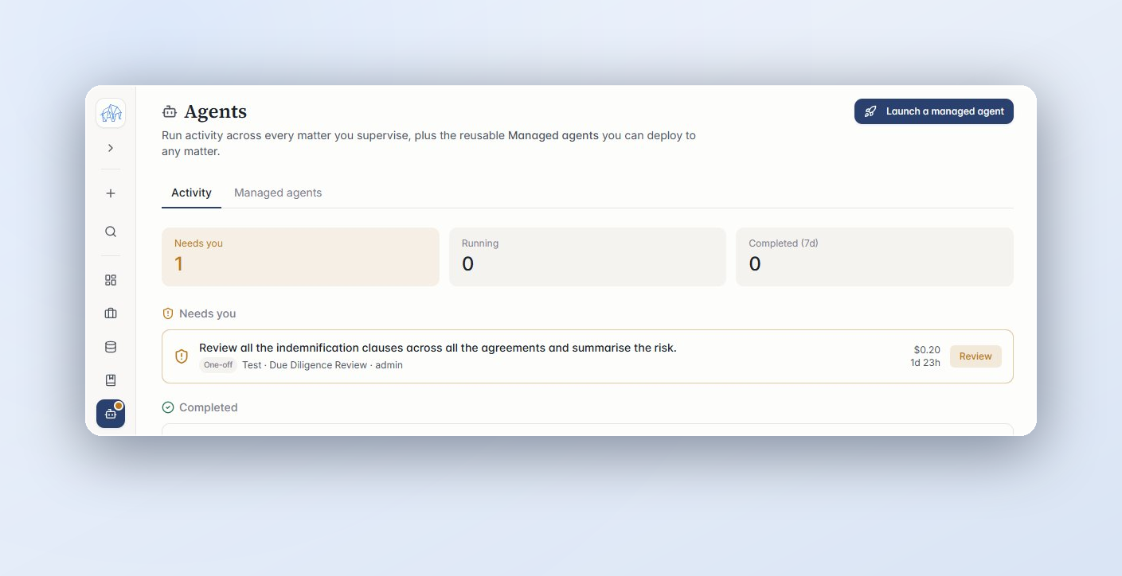Click the Running summary card
The image size is (1122, 576).
coord(588,257)
